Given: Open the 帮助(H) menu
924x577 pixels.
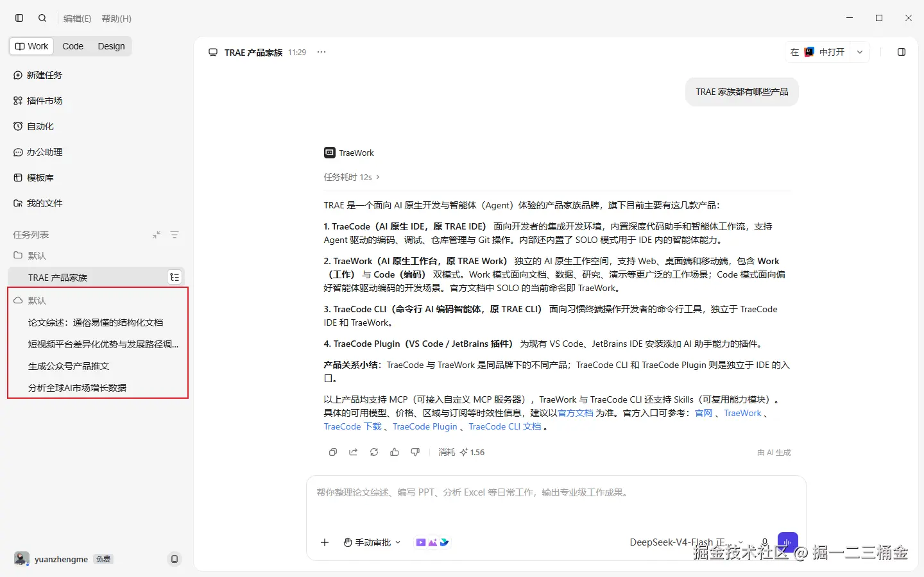Looking at the screenshot, I should tap(116, 19).
